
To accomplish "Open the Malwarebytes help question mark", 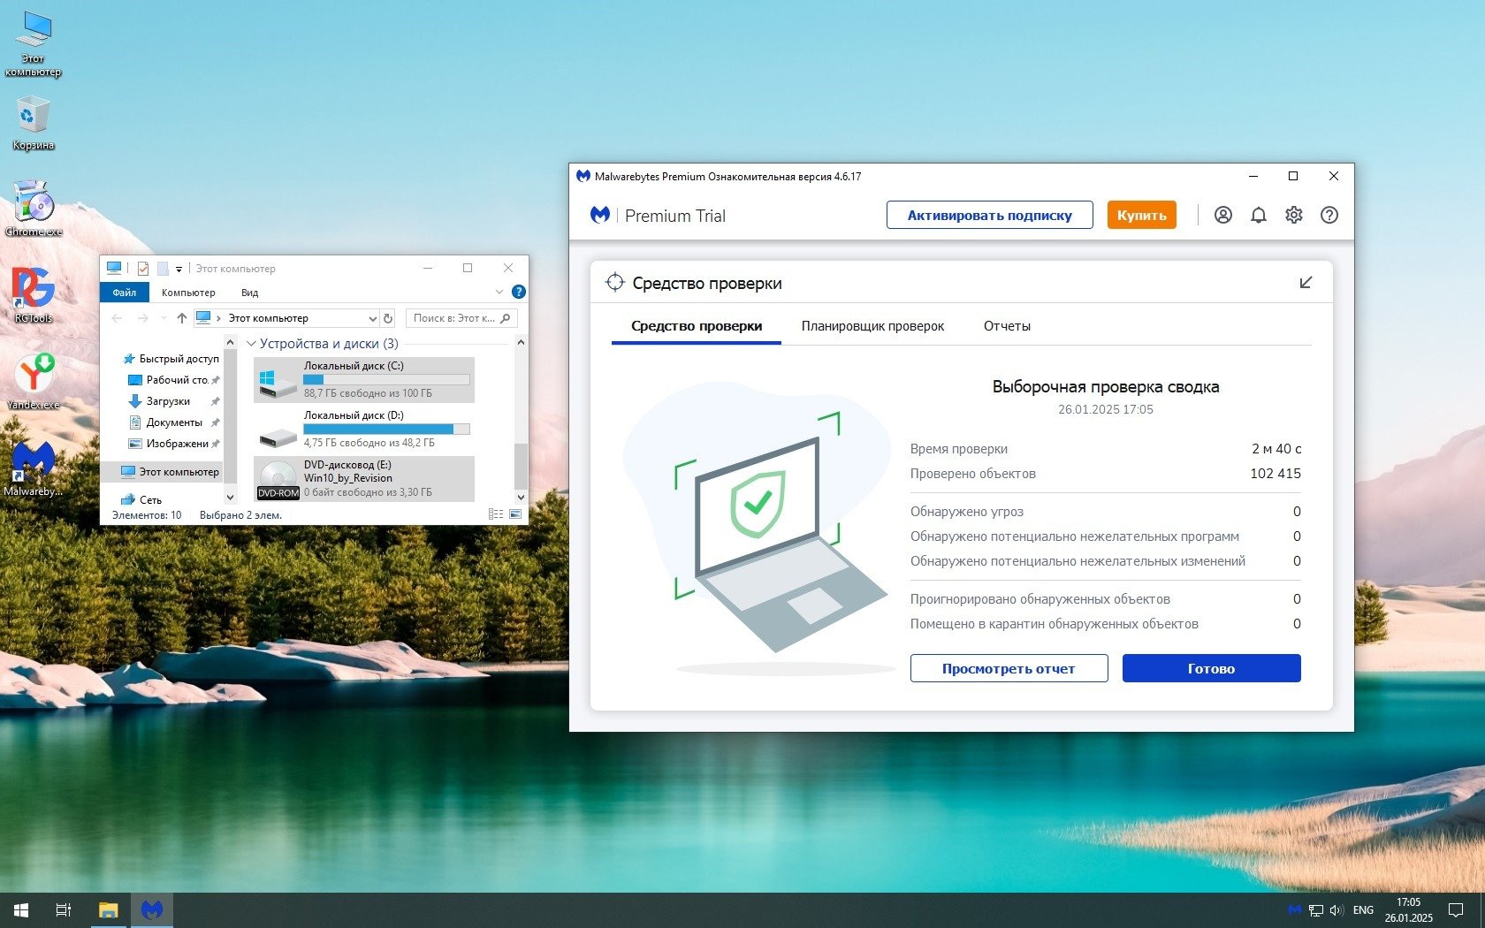I will click(x=1329, y=215).
